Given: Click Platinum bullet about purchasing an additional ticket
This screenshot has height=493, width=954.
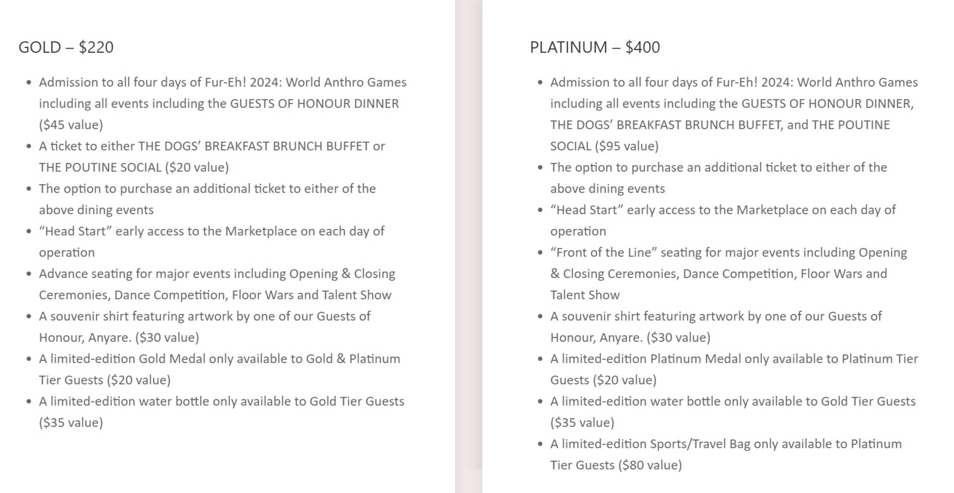Looking at the screenshot, I should tap(718, 167).
